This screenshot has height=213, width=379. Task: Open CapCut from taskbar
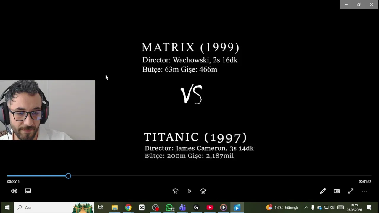tap(142, 208)
